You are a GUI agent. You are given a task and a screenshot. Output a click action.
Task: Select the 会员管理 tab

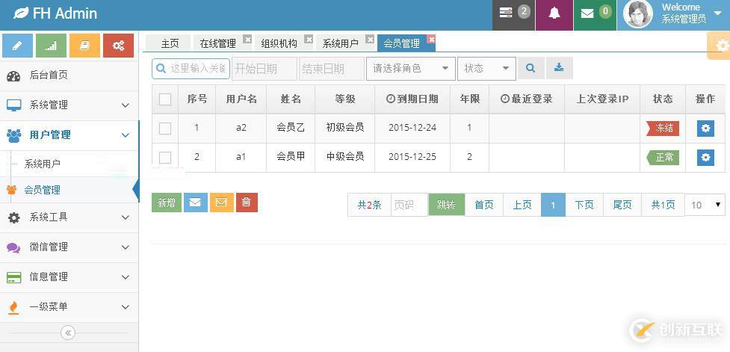tap(401, 43)
